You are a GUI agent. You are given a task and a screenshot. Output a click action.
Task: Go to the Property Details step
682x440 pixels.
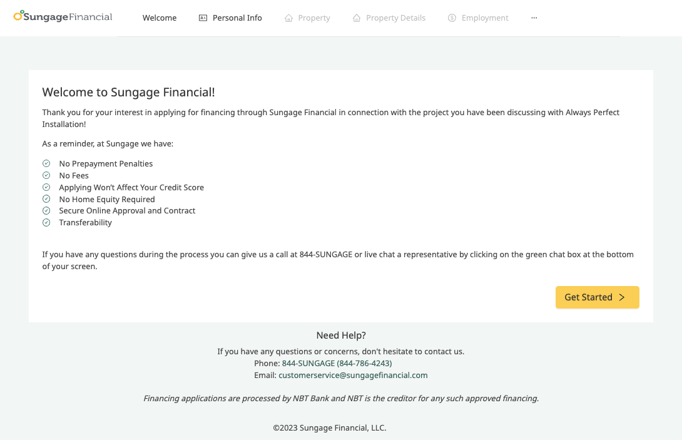[395, 18]
